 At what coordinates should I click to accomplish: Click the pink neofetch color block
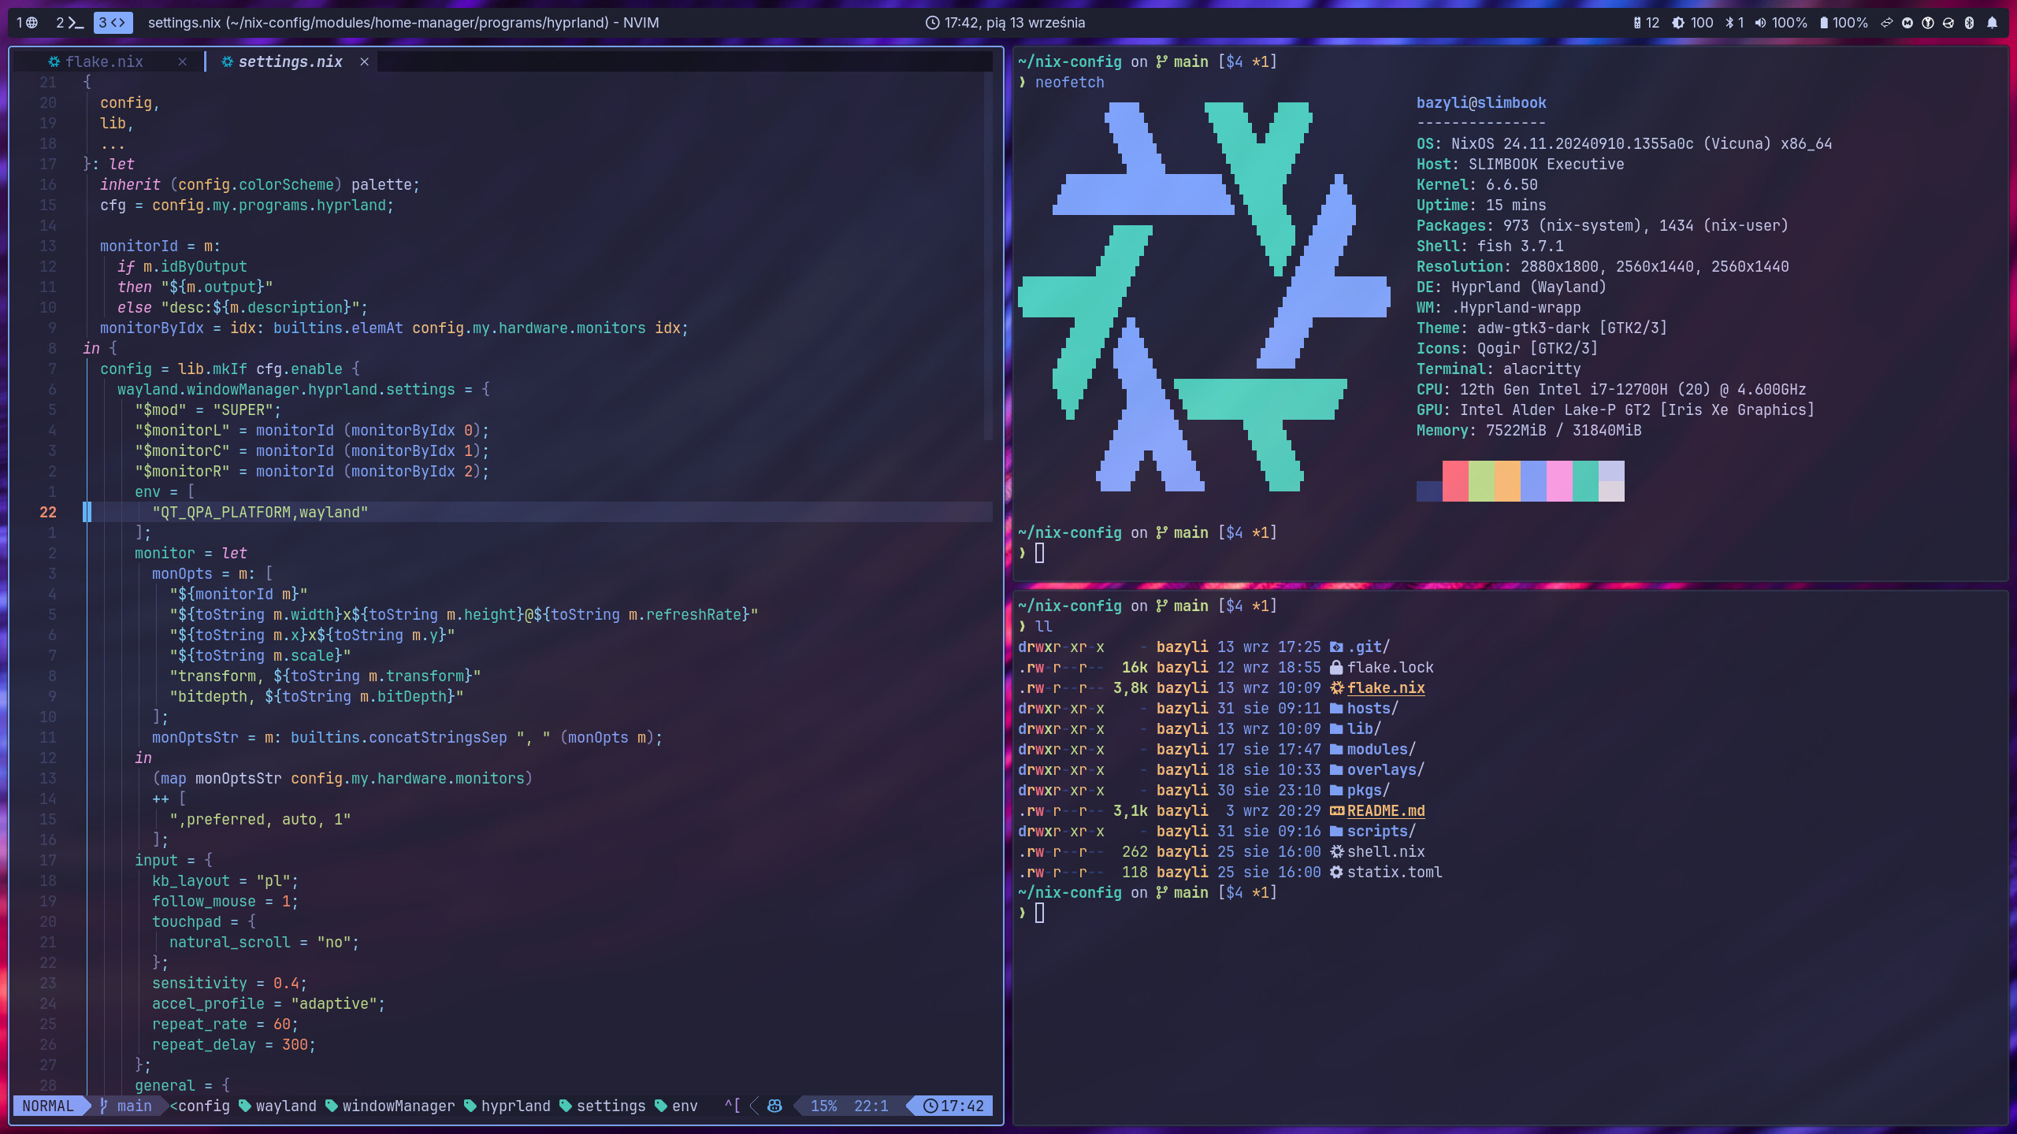1559,481
